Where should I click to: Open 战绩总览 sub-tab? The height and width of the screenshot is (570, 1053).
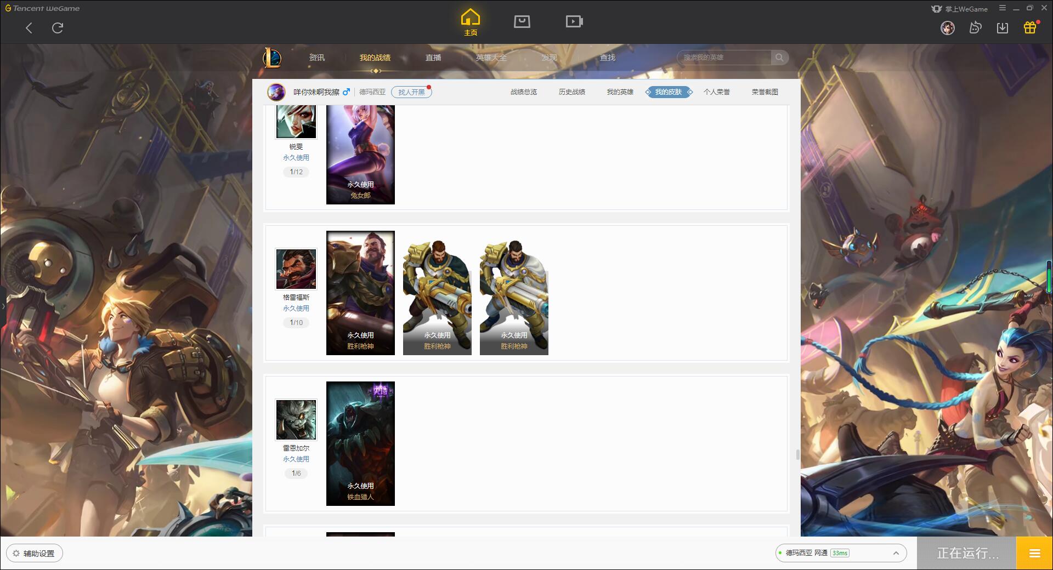point(524,92)
